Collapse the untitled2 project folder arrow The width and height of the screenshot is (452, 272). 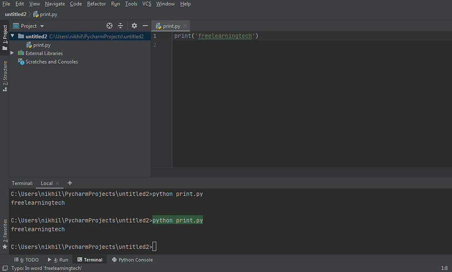tap(12, 36)
